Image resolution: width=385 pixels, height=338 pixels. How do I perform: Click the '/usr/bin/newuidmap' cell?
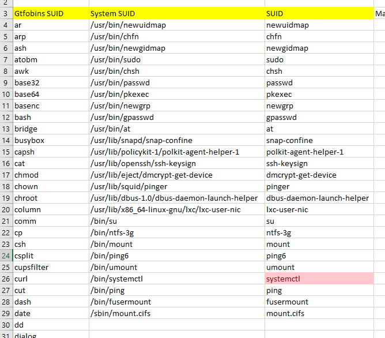[177, 25]
